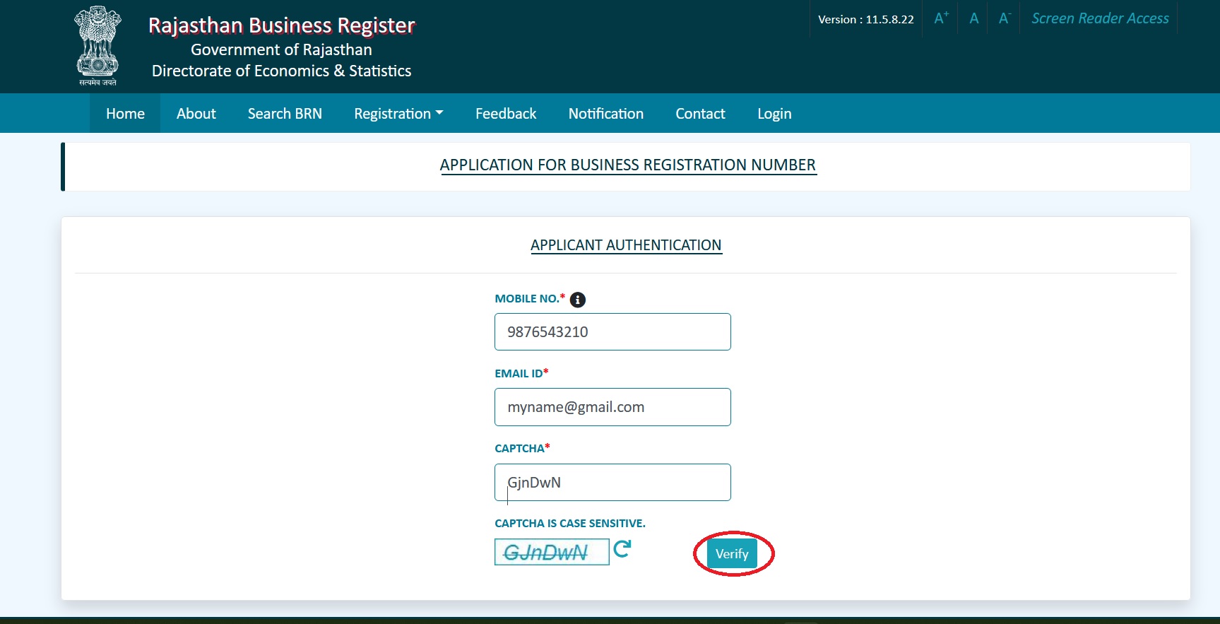Refresh the captcha image
The image size is (1220, 624).
point(622,549)
